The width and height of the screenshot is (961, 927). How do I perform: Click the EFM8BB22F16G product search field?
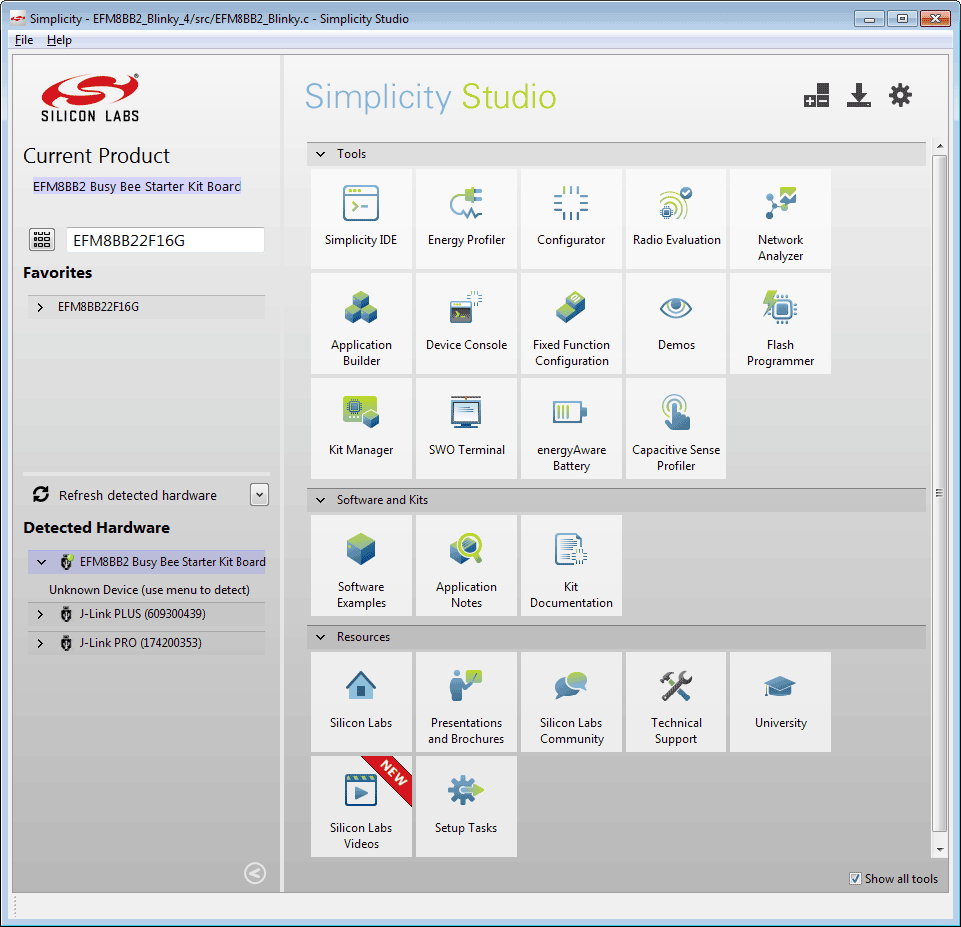point(165,240)
